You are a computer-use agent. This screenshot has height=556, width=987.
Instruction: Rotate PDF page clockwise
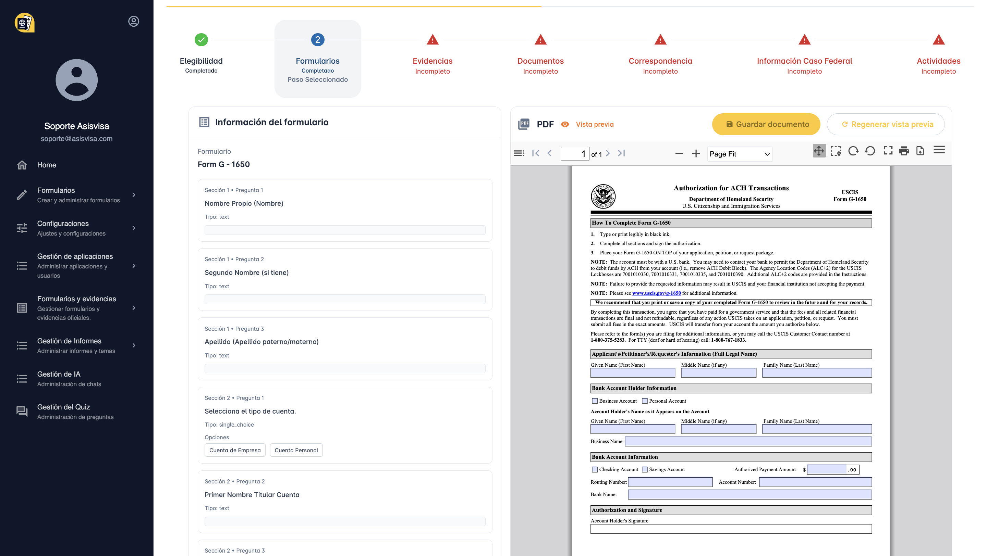(x=853, y=151)
